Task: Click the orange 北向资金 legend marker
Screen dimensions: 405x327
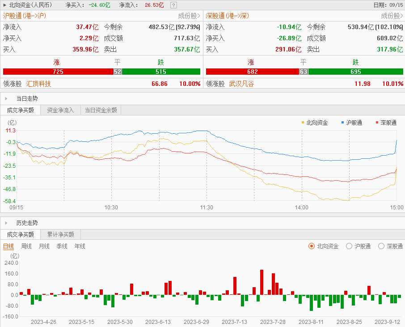Action: pos(303,122)
